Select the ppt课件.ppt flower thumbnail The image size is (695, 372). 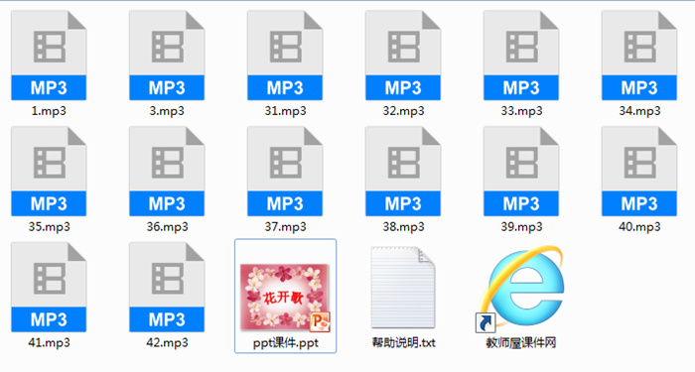285,298
